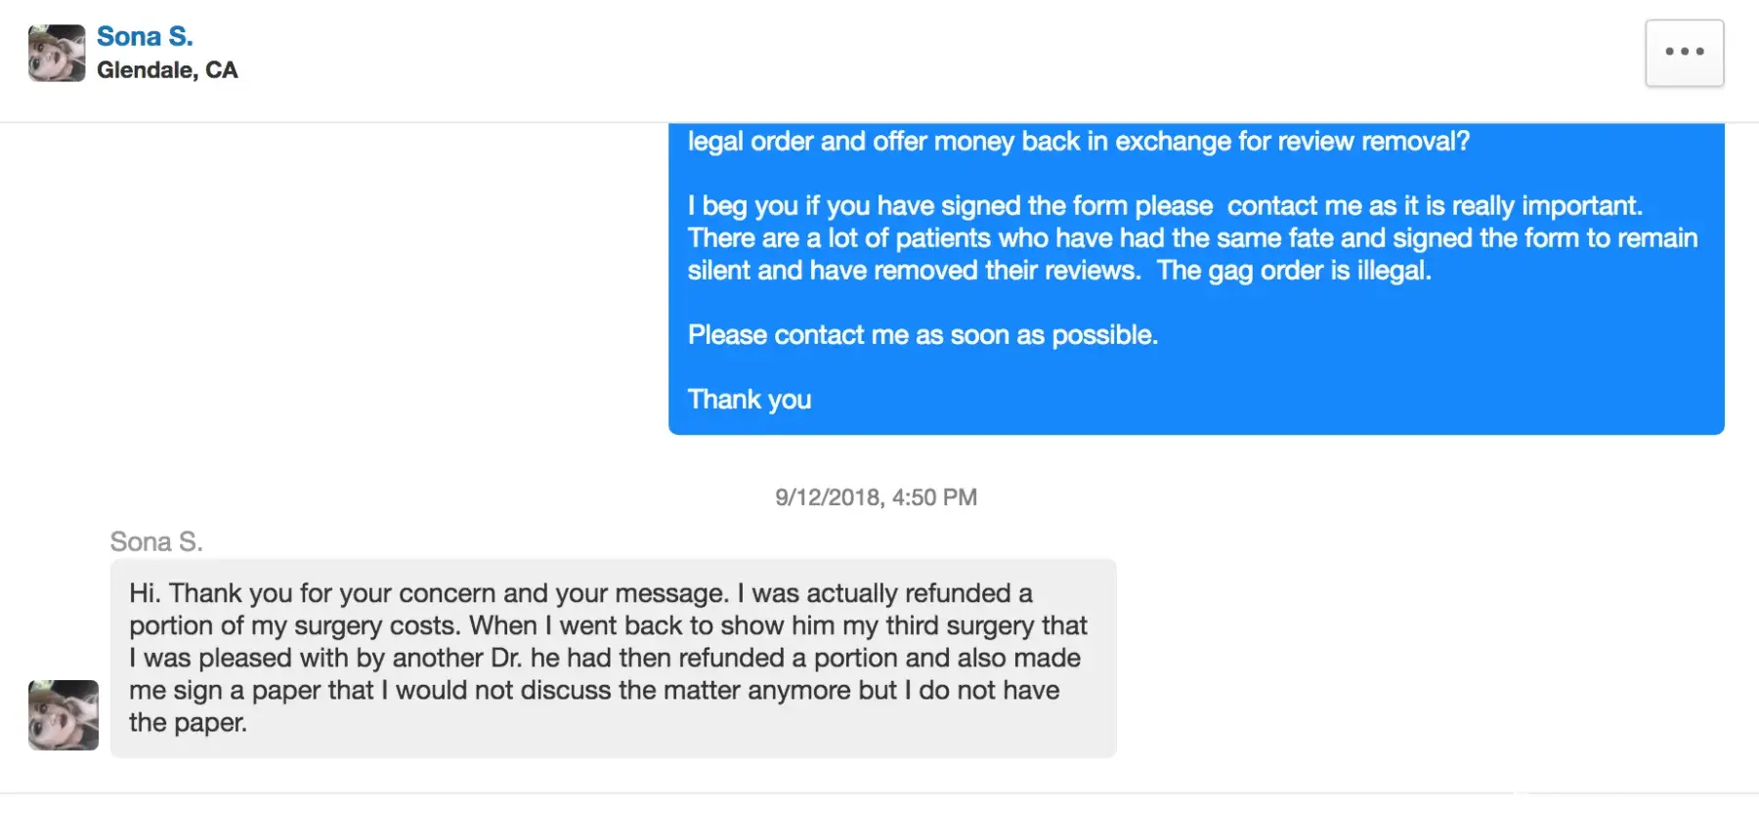Click the 9/12/2018, 4:50 PM timestamp
The image size is (1759, 815).
[x=876, y=497]
